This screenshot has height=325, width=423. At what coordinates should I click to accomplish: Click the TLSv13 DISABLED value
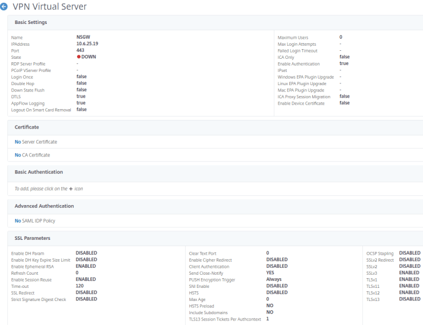(409, 299)
